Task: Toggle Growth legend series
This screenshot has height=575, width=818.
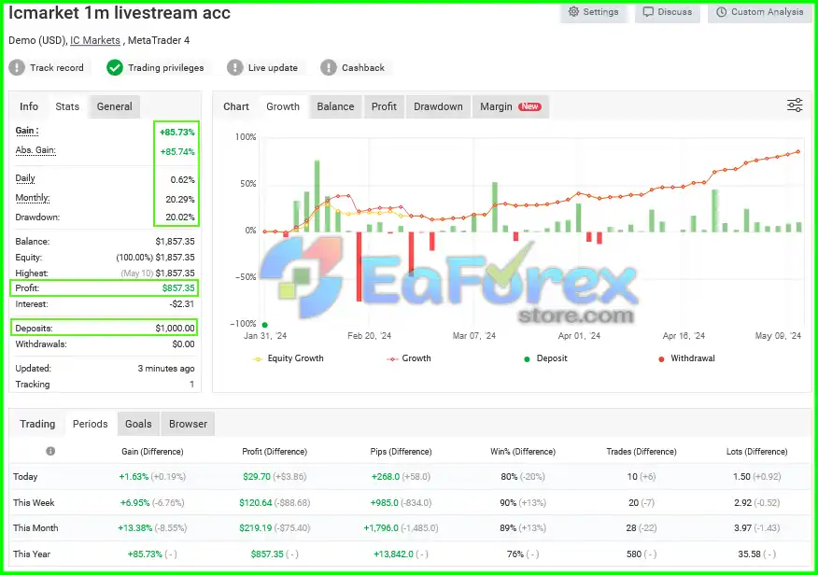Action: [409, 358]
